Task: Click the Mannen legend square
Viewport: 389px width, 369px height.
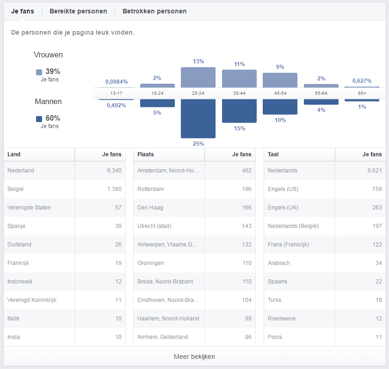Action: tap(39, 118)
